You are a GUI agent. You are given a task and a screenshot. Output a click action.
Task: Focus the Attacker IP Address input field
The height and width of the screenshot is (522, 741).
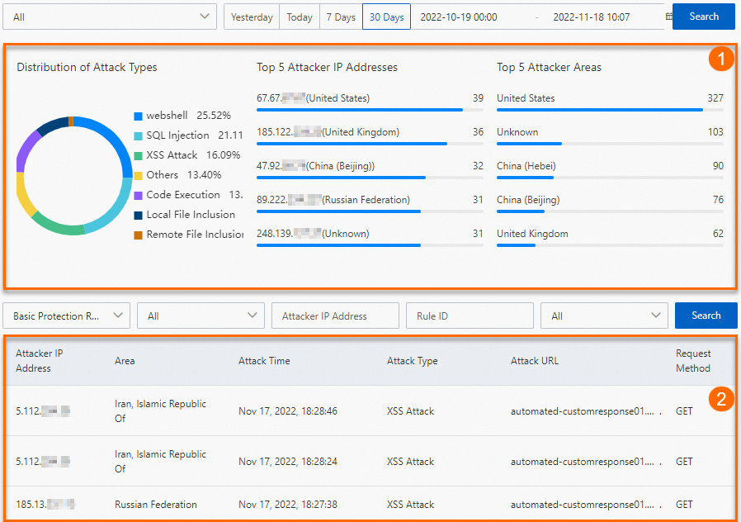coord(335,316)
